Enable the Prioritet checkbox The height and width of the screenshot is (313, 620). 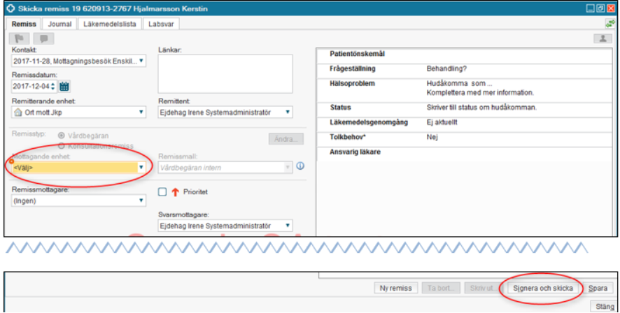click(x=162, y=192)
